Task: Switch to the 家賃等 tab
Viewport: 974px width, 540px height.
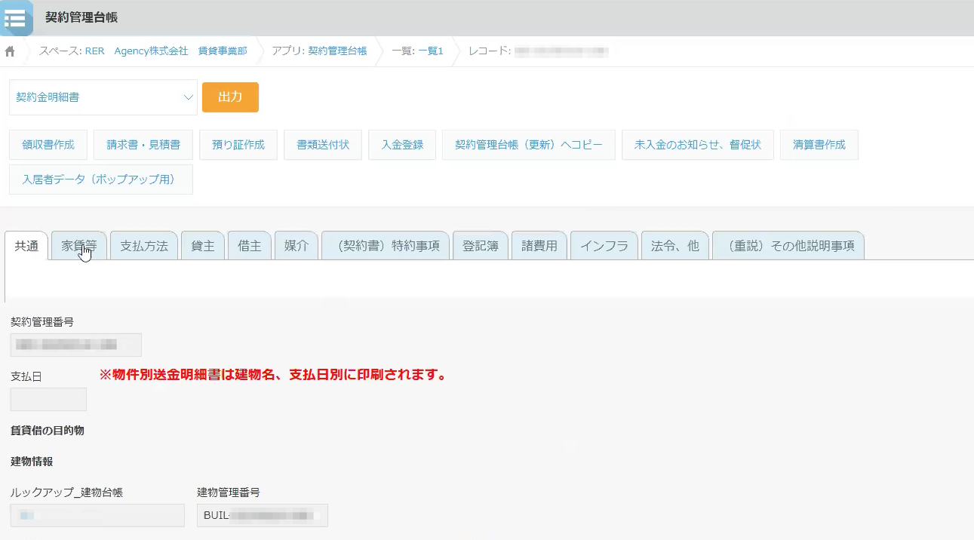Action: 79,246
